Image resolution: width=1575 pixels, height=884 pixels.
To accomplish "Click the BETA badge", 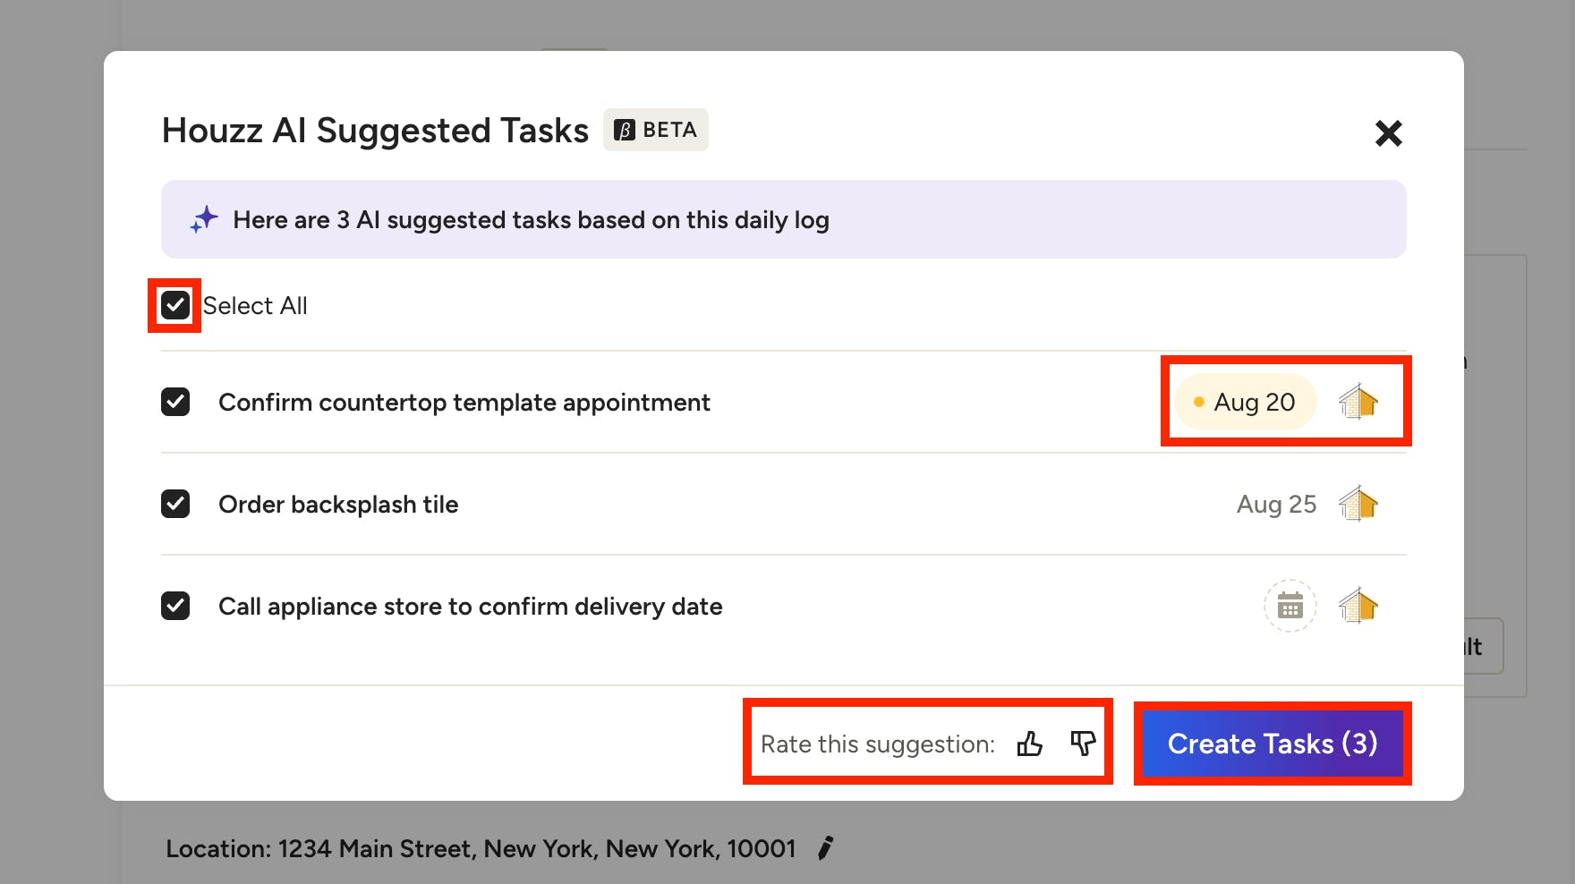I will [656, 130].
